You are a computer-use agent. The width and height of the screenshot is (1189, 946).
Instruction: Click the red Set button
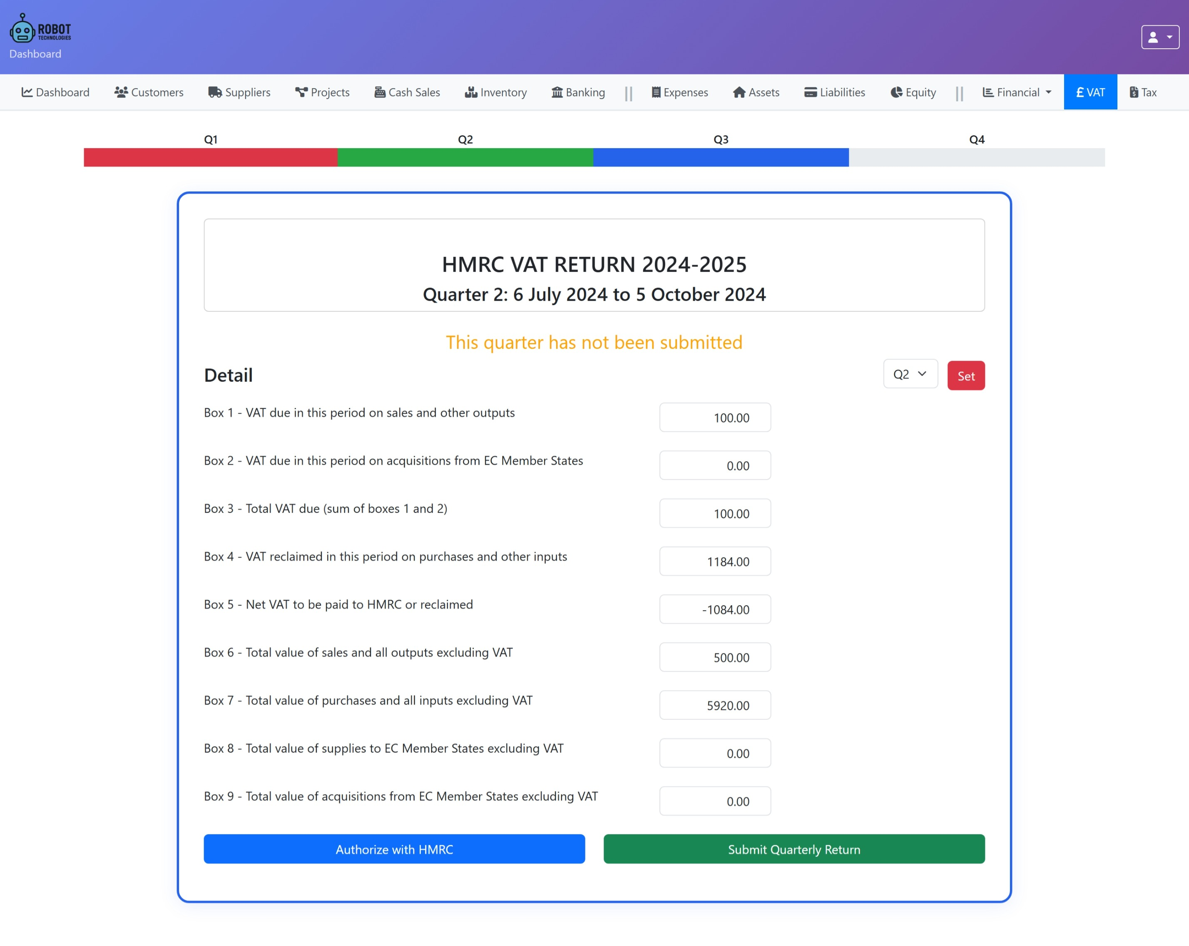(x=966, y=376)
